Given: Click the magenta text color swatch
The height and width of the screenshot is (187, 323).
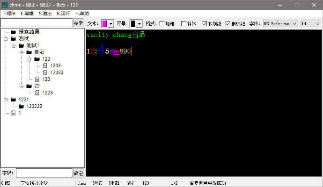Looking at the screenshot, I should 105,23.
